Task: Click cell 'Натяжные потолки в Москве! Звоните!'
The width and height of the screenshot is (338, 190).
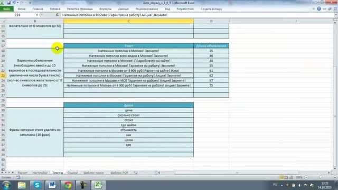Action: [128, 51]
